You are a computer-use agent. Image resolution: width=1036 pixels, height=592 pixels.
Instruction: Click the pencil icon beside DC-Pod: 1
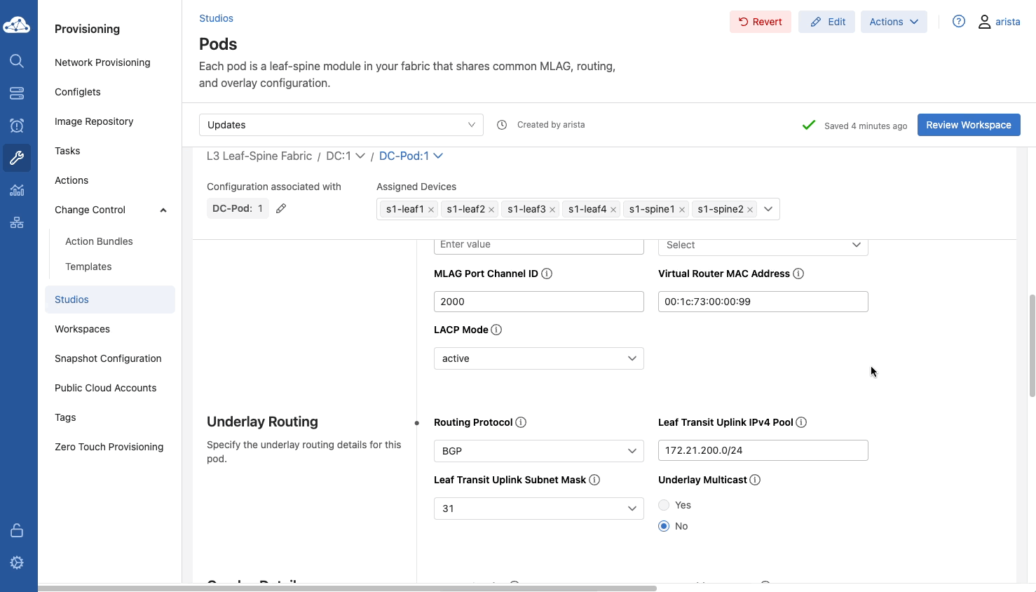point(281,208)
